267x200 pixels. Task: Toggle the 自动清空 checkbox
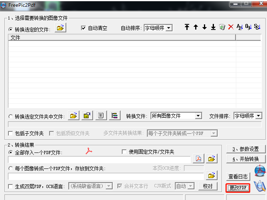pyautogui.click(x=83, y=28)
